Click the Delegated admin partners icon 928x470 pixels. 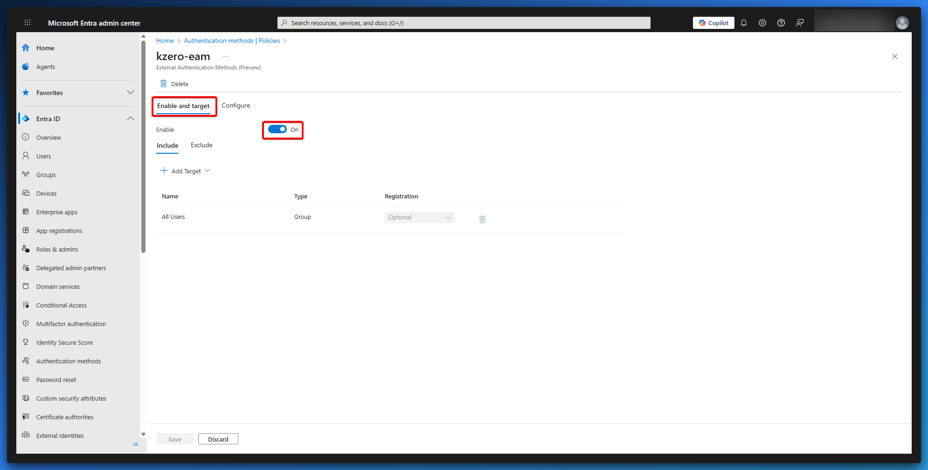[x=26, y=267]
